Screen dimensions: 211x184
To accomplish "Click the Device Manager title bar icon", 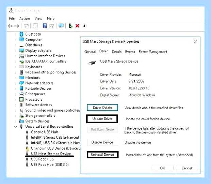I will coord(11,10).
